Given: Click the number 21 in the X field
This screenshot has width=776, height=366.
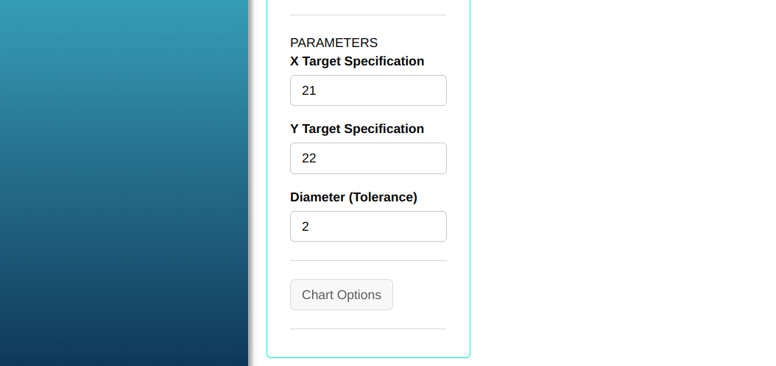Looking at the screenshot, I should 309,90.
